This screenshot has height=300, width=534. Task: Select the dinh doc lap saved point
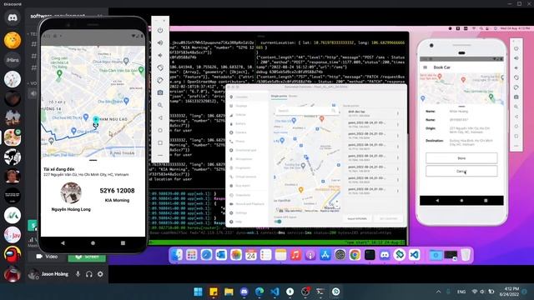tap(370, 113)
